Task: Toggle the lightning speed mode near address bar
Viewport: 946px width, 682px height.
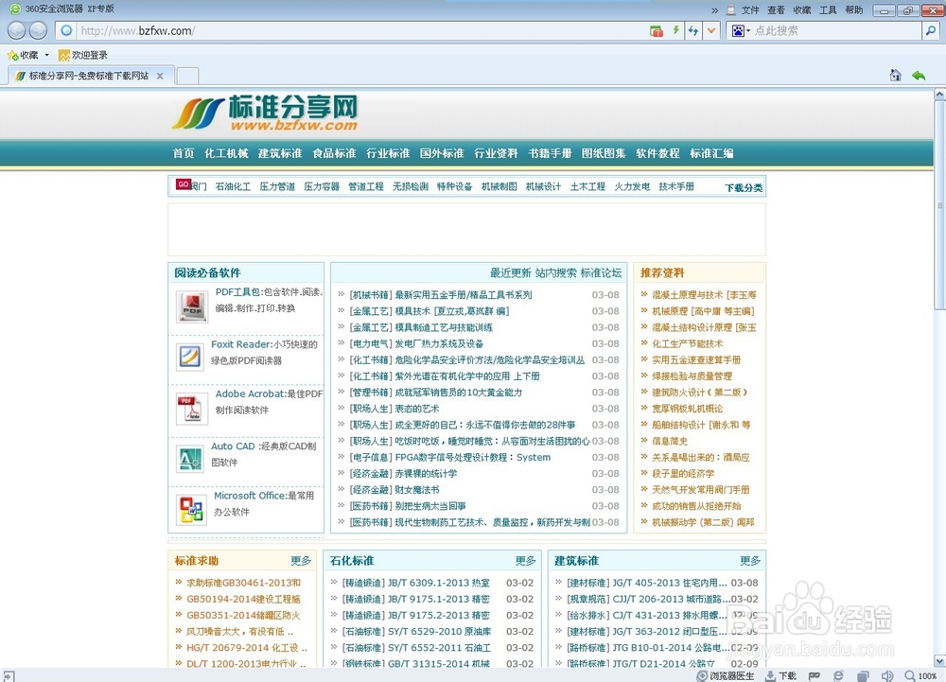Action: [x=674, y=30]
